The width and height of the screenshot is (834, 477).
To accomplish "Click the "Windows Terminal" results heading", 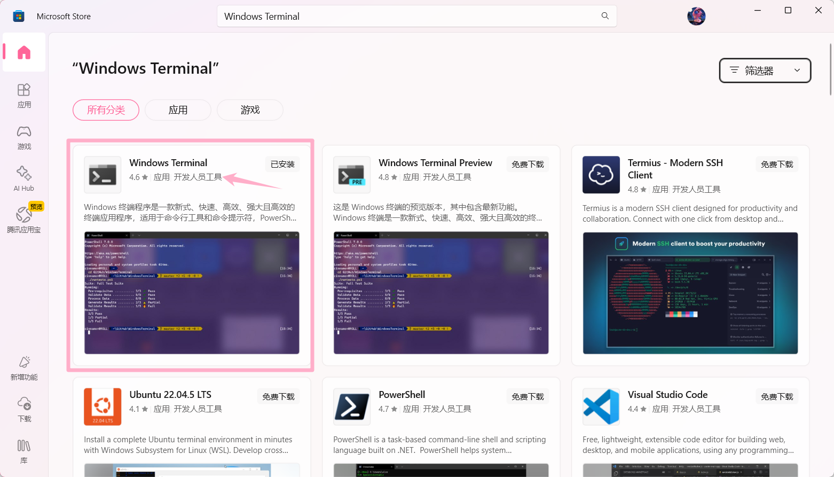I will click(146, 68).
